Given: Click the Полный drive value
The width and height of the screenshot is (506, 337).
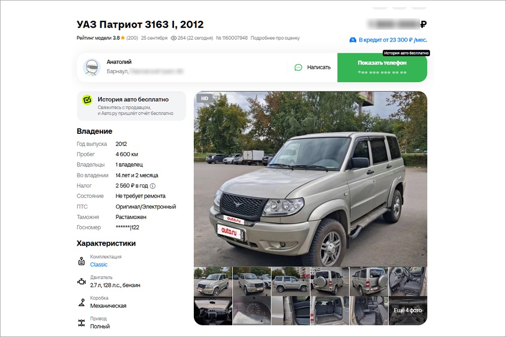Looking at the screenshot, I should tap(100, 326).
